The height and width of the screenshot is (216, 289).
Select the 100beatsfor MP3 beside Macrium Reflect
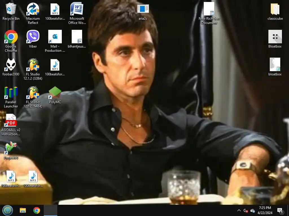55,11
